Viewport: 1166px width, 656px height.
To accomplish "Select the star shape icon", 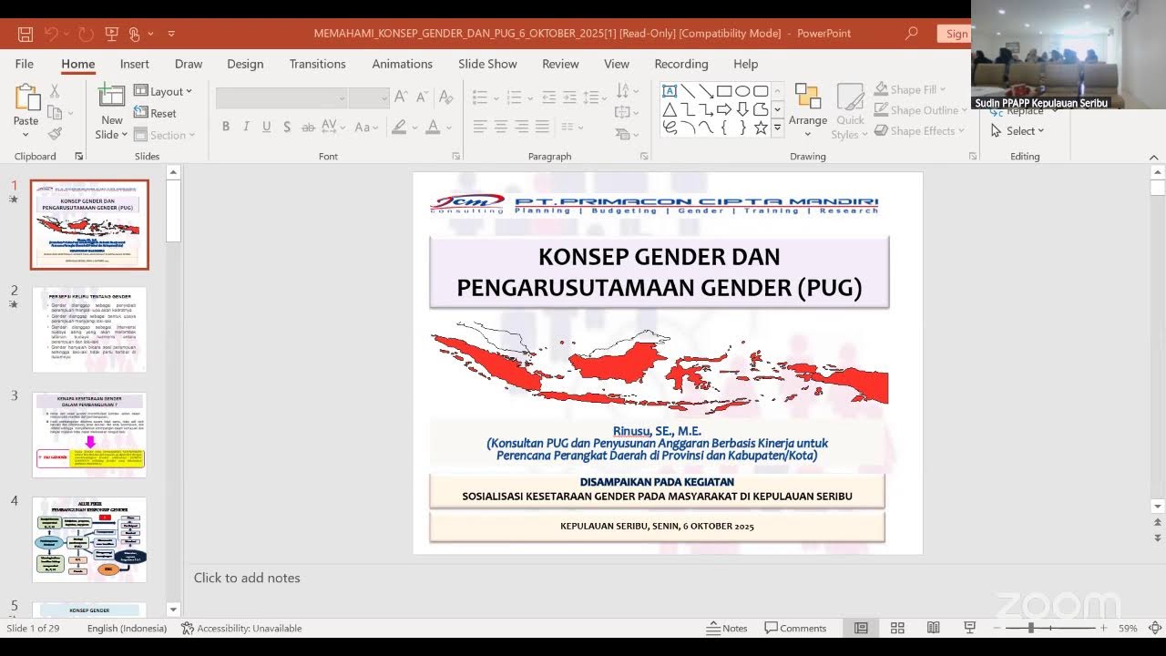I will (761, 128).
